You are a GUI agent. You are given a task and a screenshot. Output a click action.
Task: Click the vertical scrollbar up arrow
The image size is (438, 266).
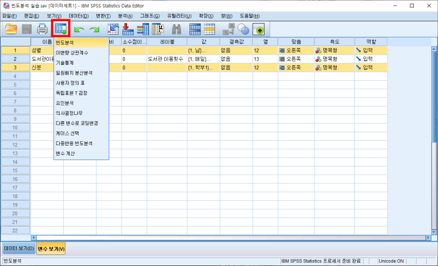point(434,49)
